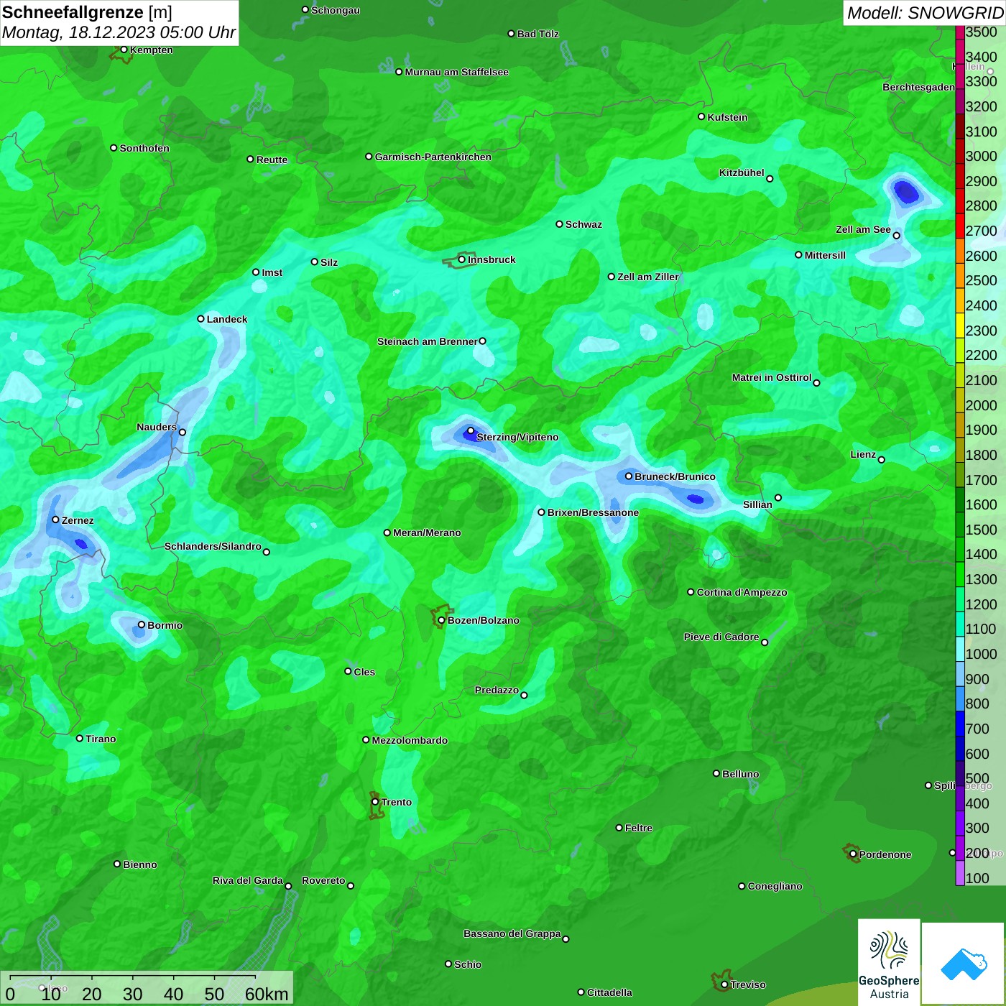This screenshot has width=1006, height=1006.
Task: Click the 3100 legend value
Action: [x=981, y=131]
